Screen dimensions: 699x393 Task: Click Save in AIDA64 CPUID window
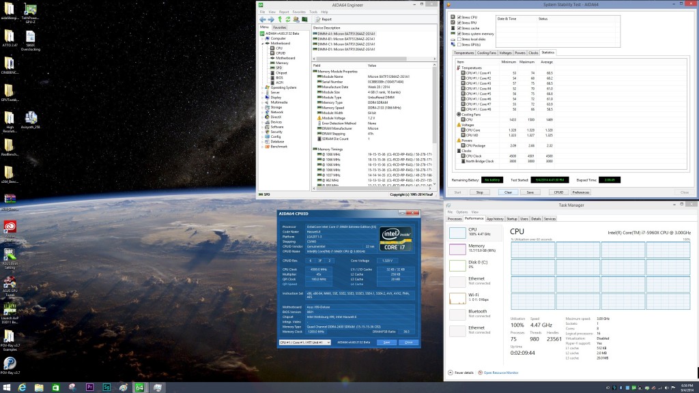(386, 343)
